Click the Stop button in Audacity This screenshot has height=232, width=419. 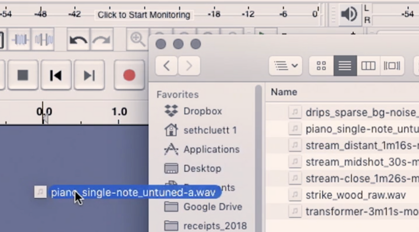pyautogui.click(x=23, y=75)
